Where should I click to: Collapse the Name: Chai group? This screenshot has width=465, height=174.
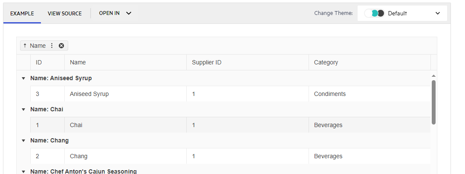[x=23, y=110]
